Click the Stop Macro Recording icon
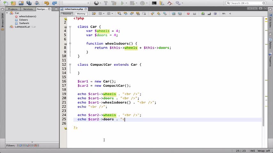This screenshot has height=153, width=273. pyautogui.click(x=194, y=13)
